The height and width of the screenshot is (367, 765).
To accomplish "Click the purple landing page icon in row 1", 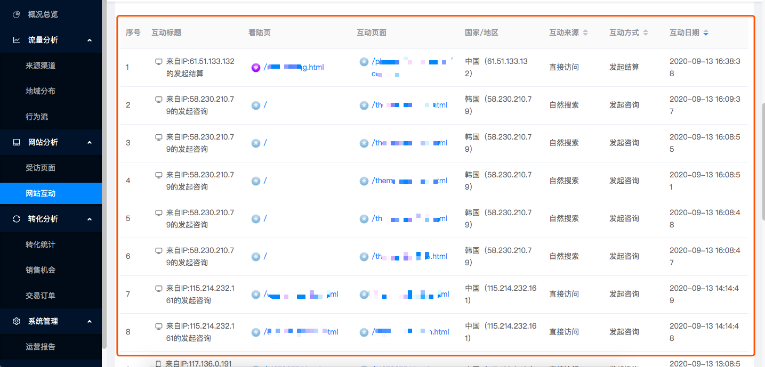I will click(255, 68).
